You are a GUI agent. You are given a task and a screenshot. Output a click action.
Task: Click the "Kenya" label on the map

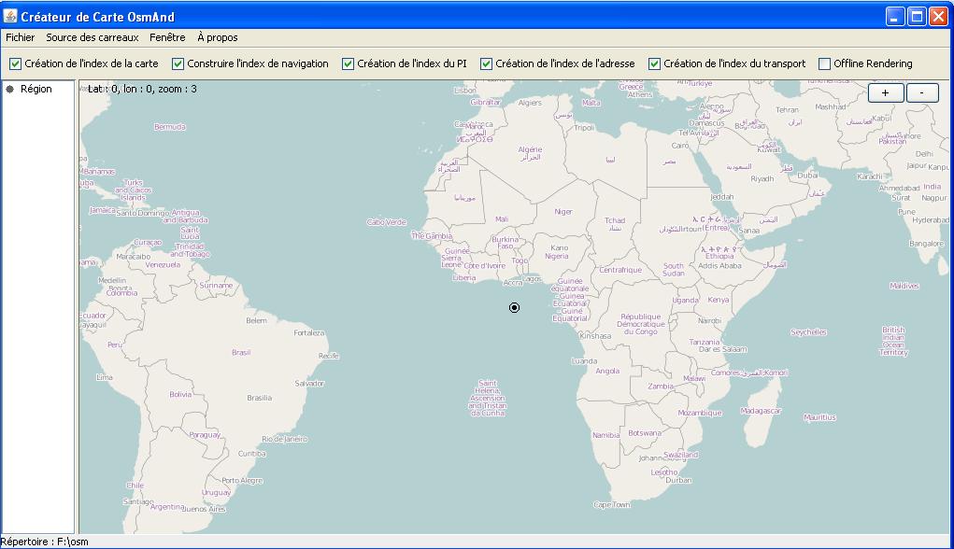click(718, 300)
